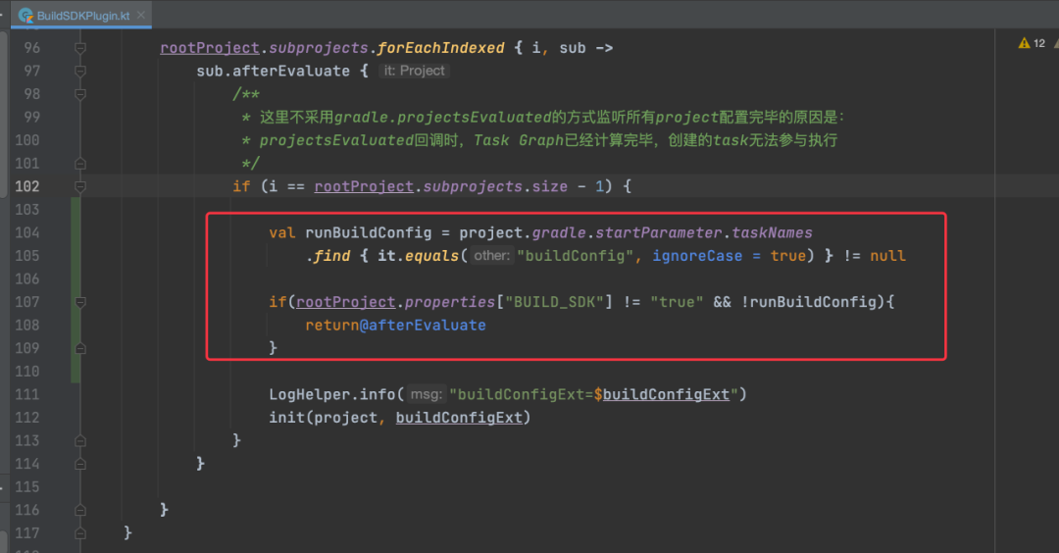Fold the comment end marker at line 101
1059x553 pixels.
[x=80, y=164]
